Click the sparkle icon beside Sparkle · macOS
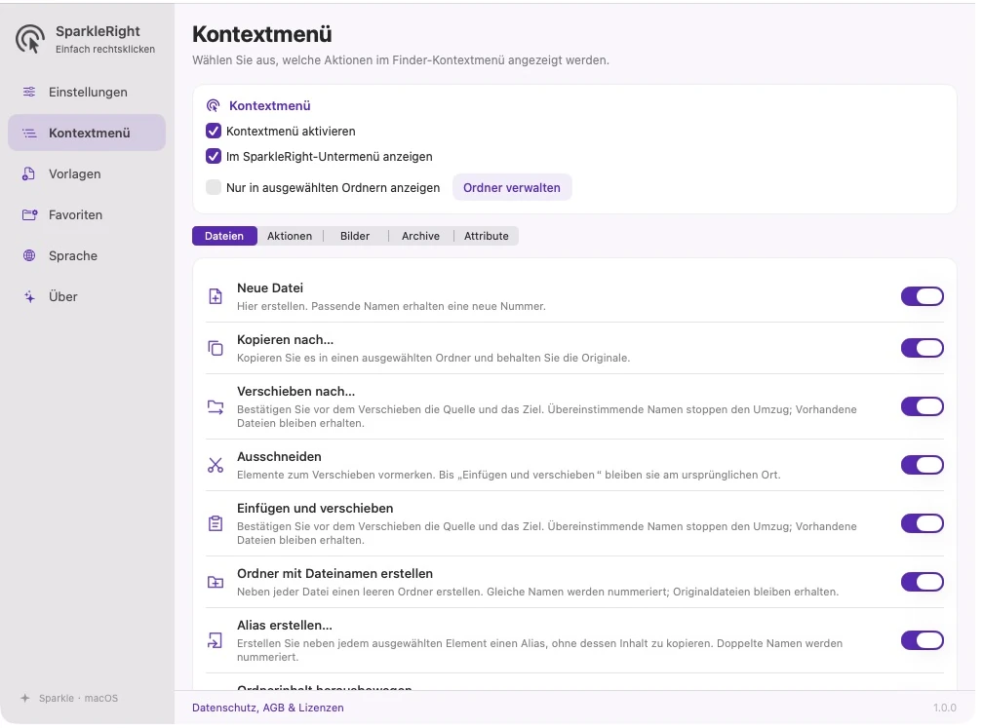Image resolution: width=983 pixels, height=728 pixels. [x=25, y=698]
